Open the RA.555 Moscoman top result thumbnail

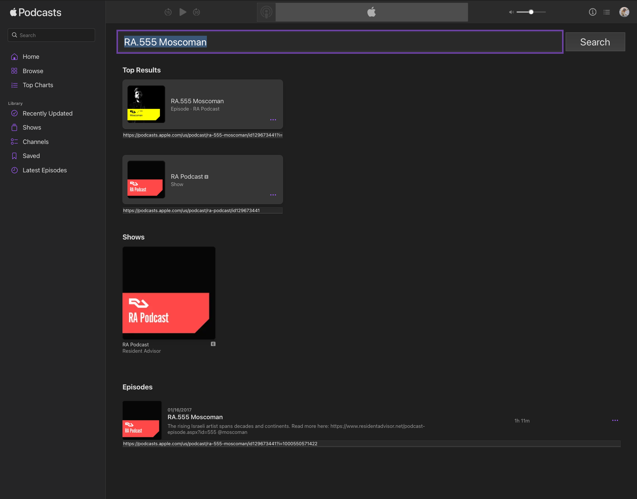[x=146, y=104]
